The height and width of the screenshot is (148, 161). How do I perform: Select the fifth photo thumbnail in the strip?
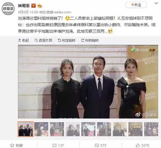click(x=88, y=129)
